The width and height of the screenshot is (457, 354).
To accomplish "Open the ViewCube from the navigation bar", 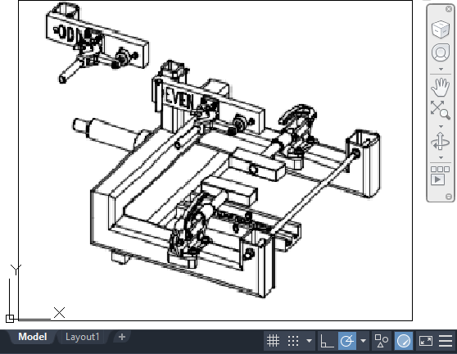I will (x=441, y=29).
